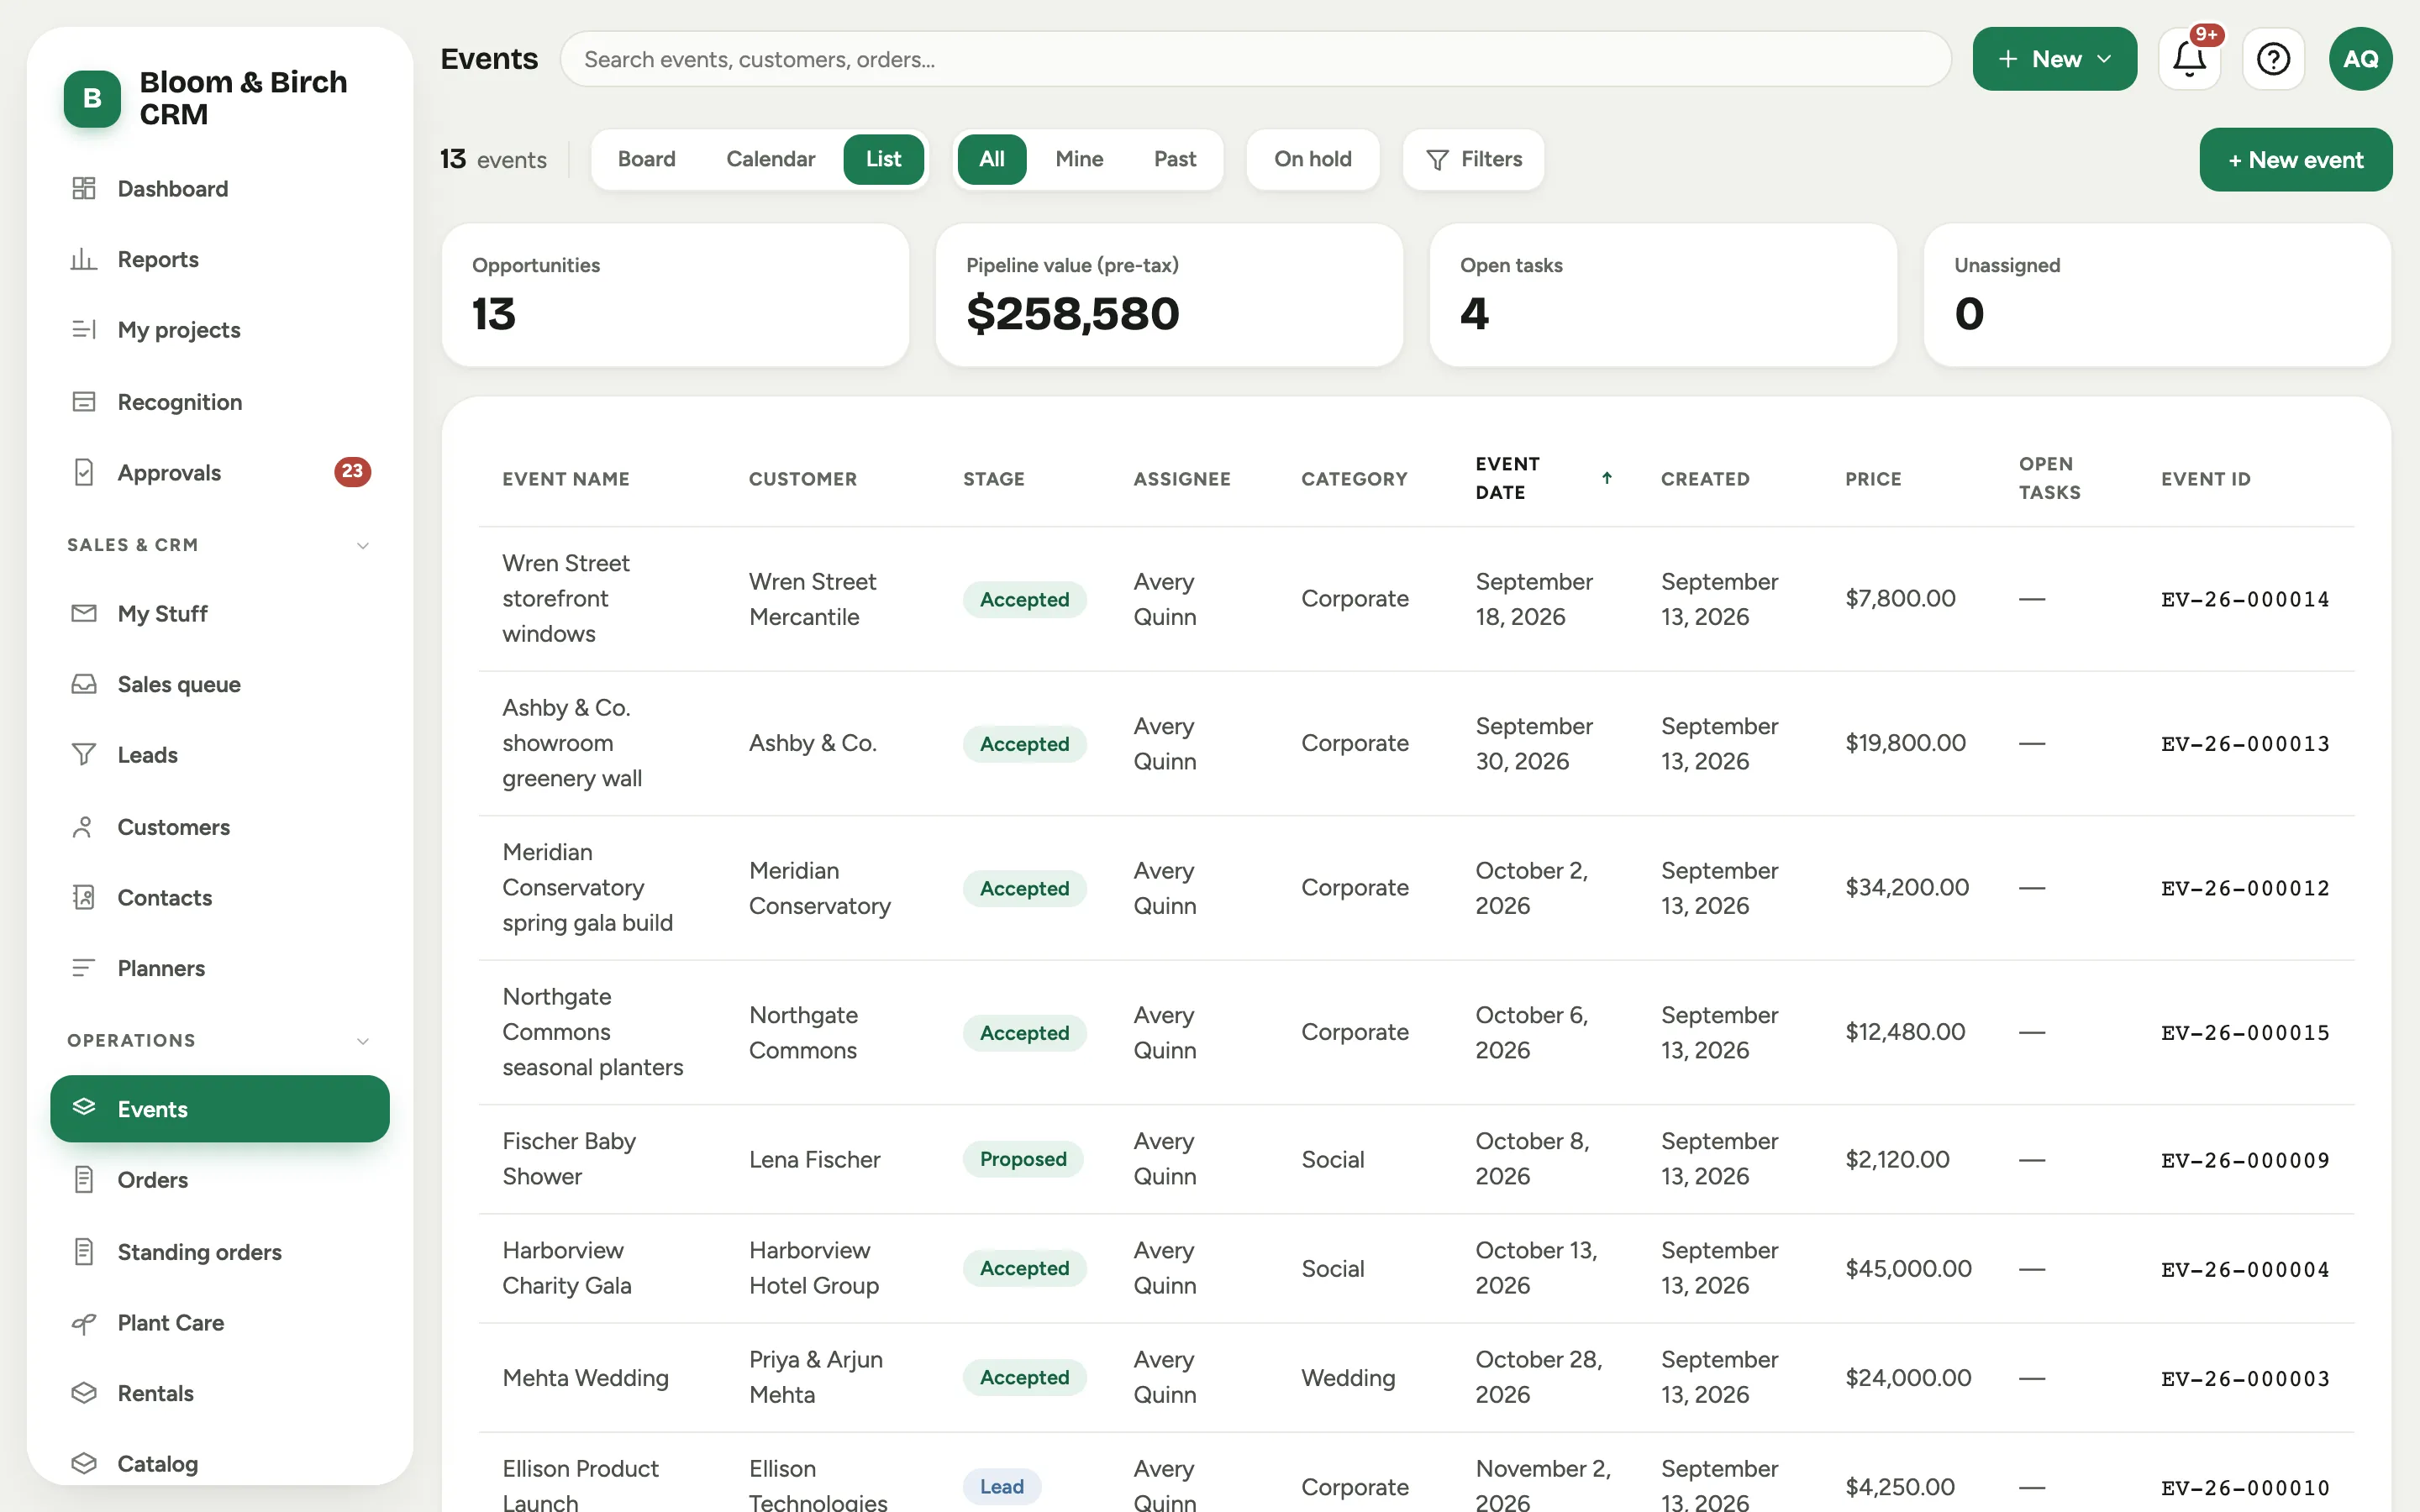Click the Bloom & Birch B logo
The height and width of the screenshot is (1512, 2420).
[92, 98]
